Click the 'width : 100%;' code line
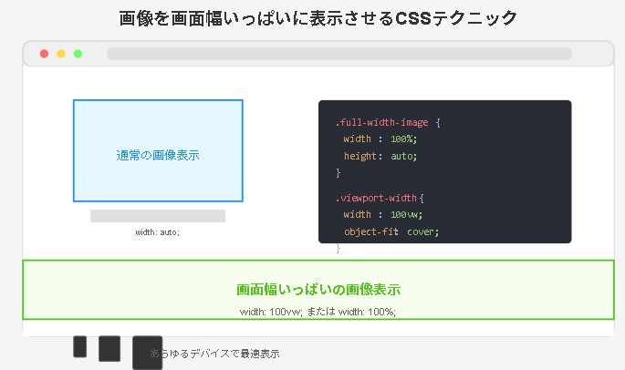625x370 pixels. pyautogui.click(x=380, y=139)
